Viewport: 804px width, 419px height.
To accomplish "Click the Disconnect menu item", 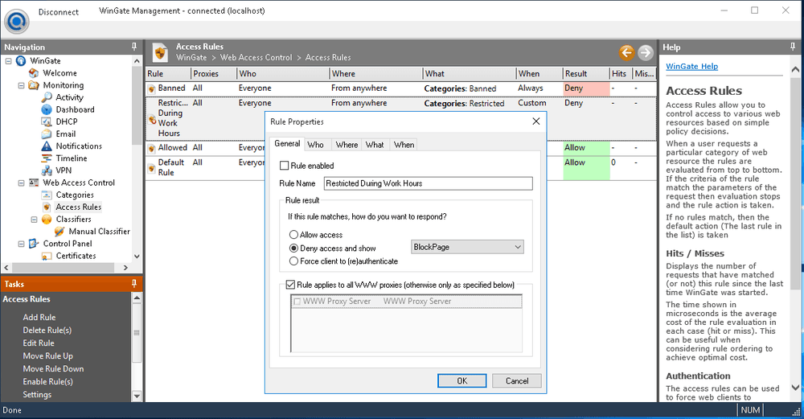I will [x=59, y=12].
